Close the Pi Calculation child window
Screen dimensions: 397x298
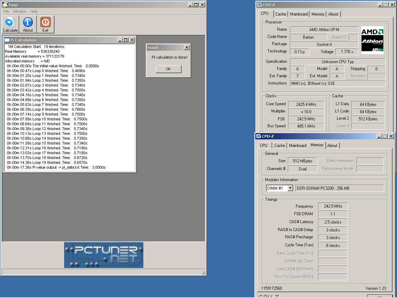pyautogui.click(x=132, y=40)
